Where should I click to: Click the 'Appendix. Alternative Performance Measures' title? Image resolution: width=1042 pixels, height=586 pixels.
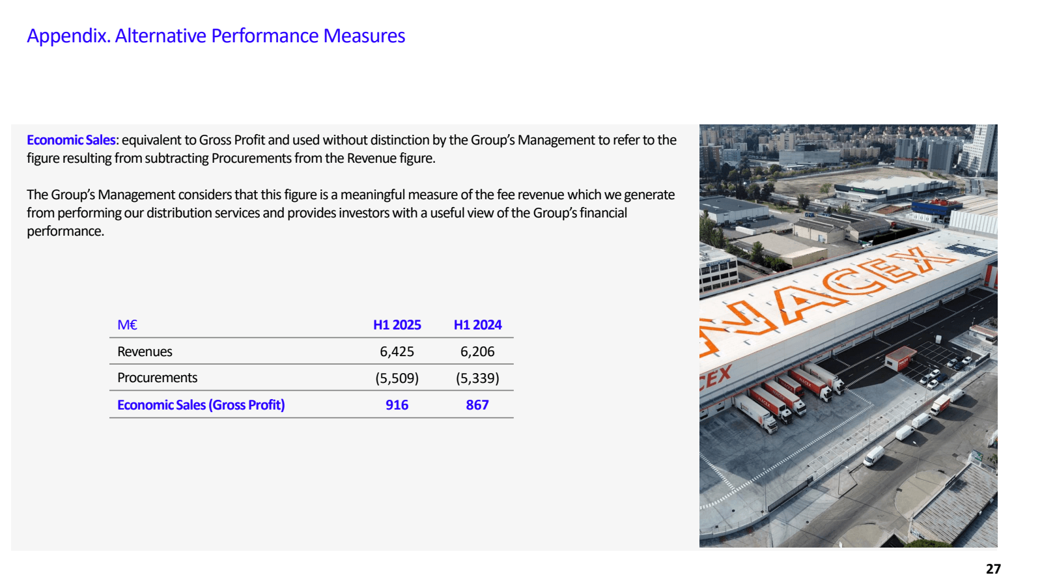coord(216,36)
